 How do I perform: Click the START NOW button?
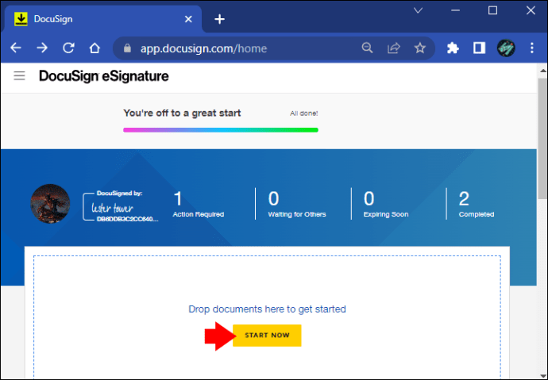tap(267, 336)
